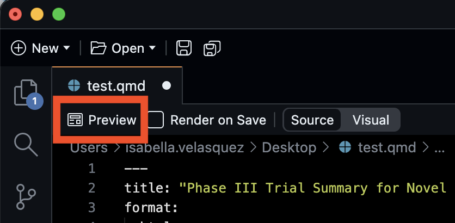Click the Save All icon
The width and height of the screenshot is (455, 223).
(x=212, y=48)
